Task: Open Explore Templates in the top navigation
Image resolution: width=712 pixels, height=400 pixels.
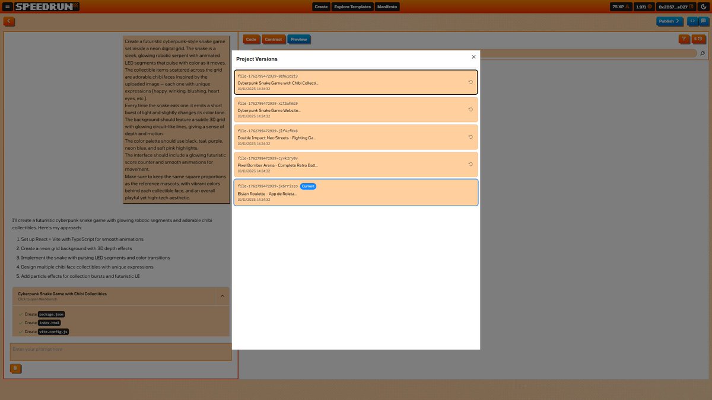Action: point(352,7)
